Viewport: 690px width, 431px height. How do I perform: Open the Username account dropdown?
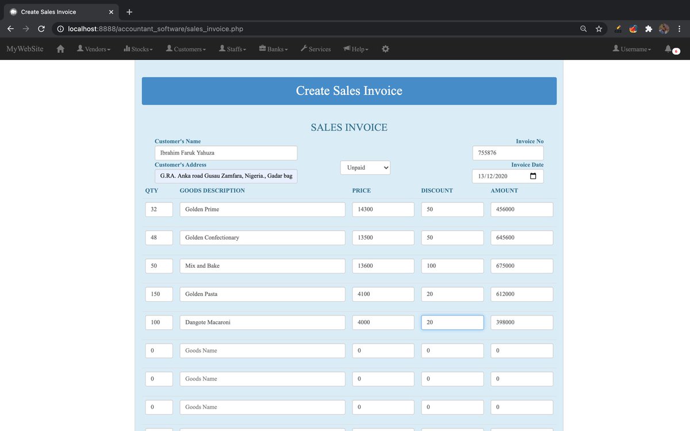[x=632, y=49]
